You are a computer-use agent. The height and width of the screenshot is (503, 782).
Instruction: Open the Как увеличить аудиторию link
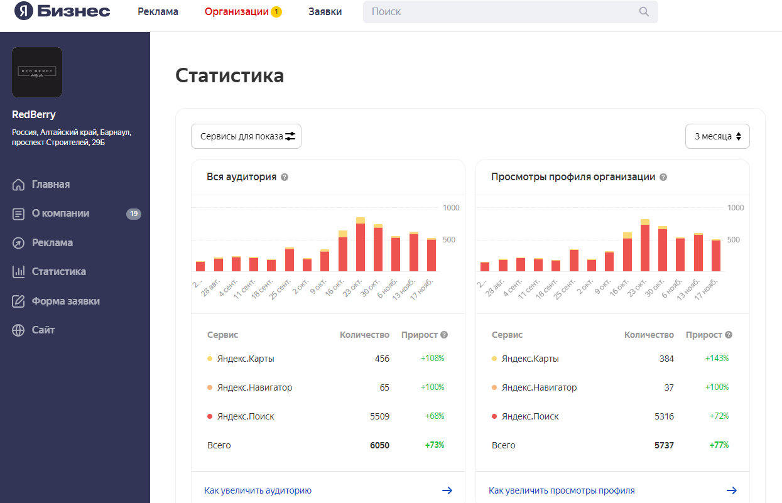click(x=258, y=490)
